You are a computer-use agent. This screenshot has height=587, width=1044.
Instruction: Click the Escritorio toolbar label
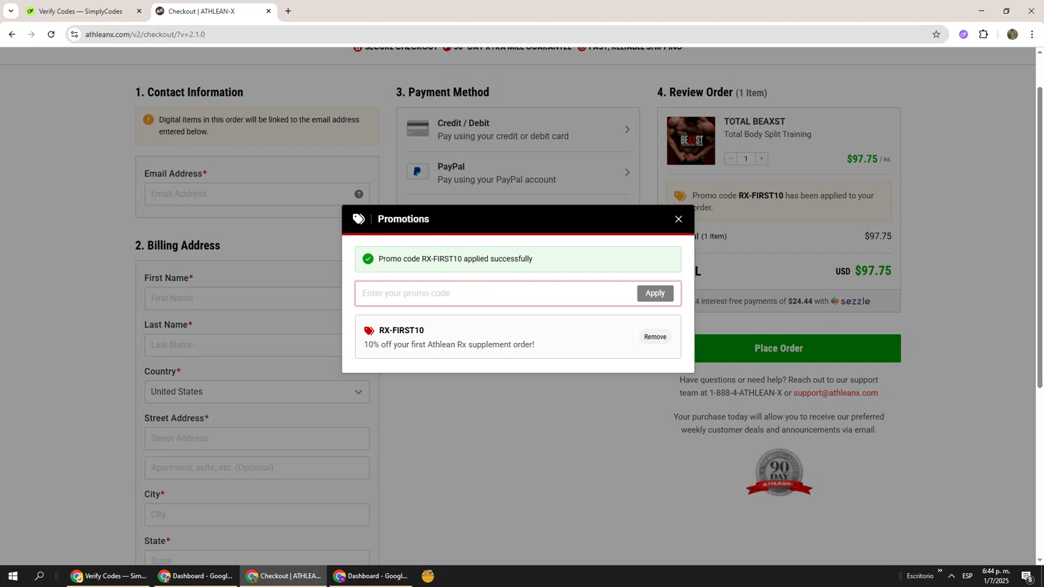pyautogui.click(x=920, y=576)
